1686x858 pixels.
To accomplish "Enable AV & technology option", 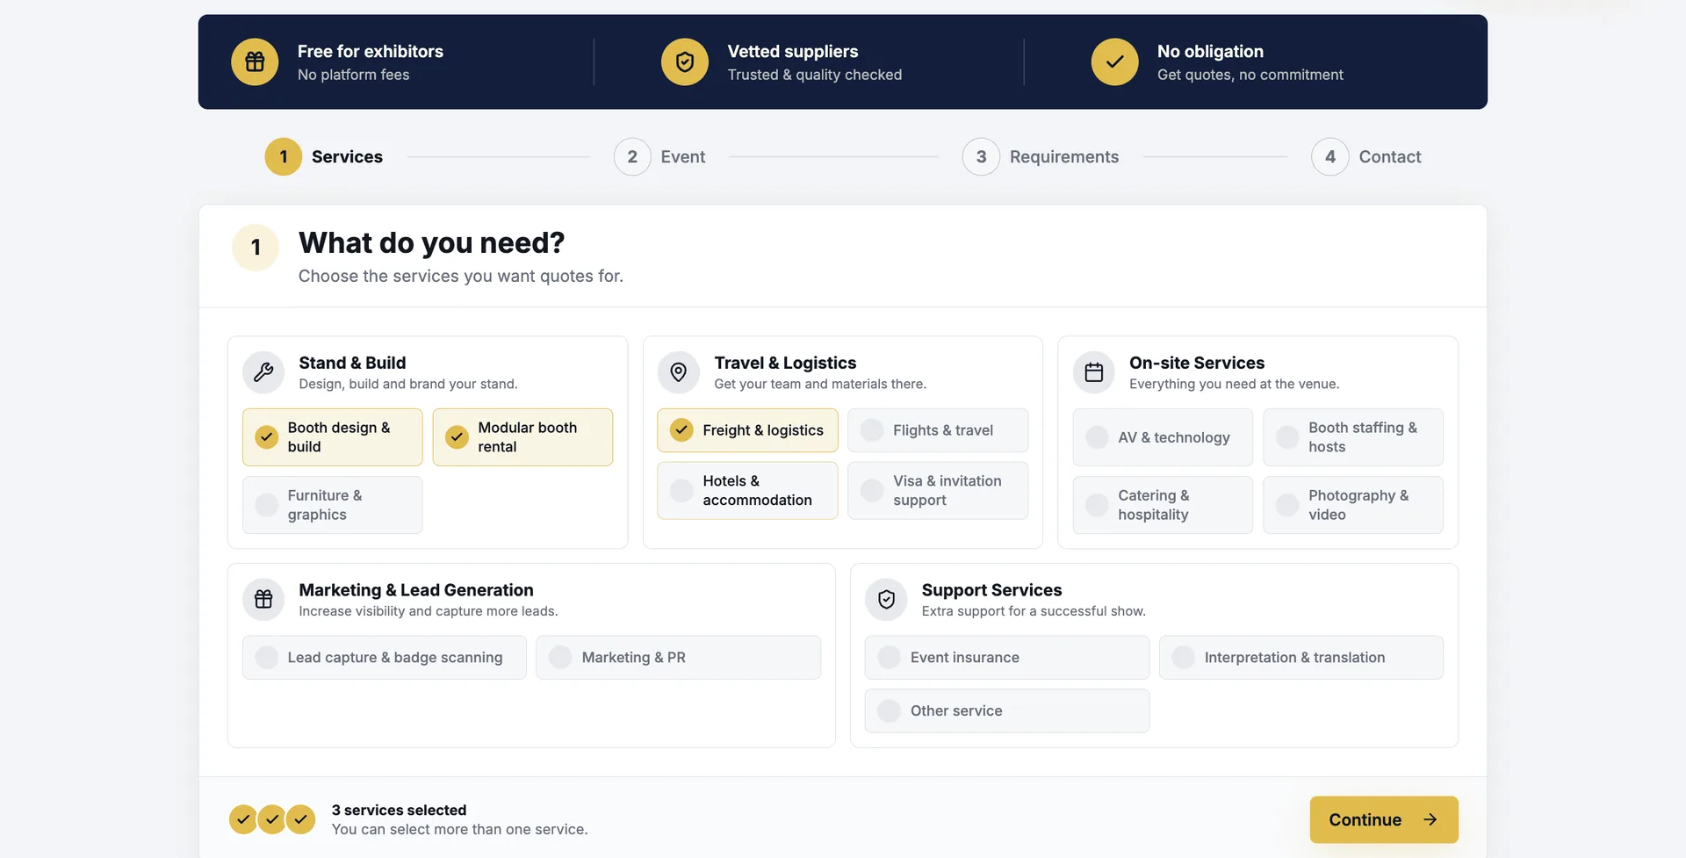I will [1163, 437].
